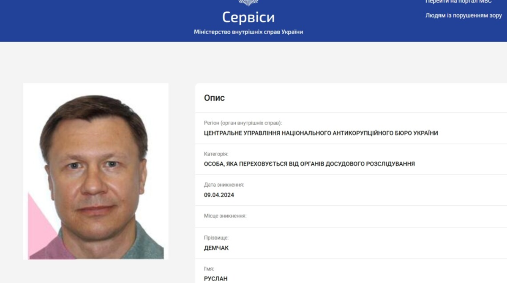The height and width of the screenshot is (283, 507).
Task: Click the Регіон (орган внутрішніх справ) label
Action: pyautogui.click(x=243, y=123)
